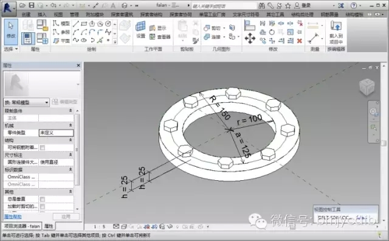The height and width of the screenshot is (241, 389).
Task: Click the Properties help link
Action: click(x=13, y=217)
